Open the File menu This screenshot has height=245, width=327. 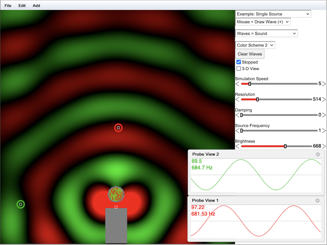pos(8,6)
